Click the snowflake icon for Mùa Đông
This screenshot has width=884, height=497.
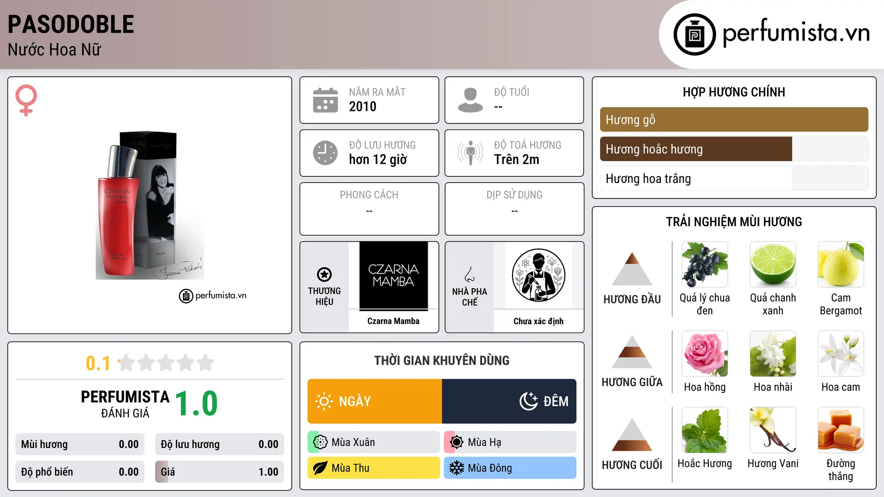point(457,468)
